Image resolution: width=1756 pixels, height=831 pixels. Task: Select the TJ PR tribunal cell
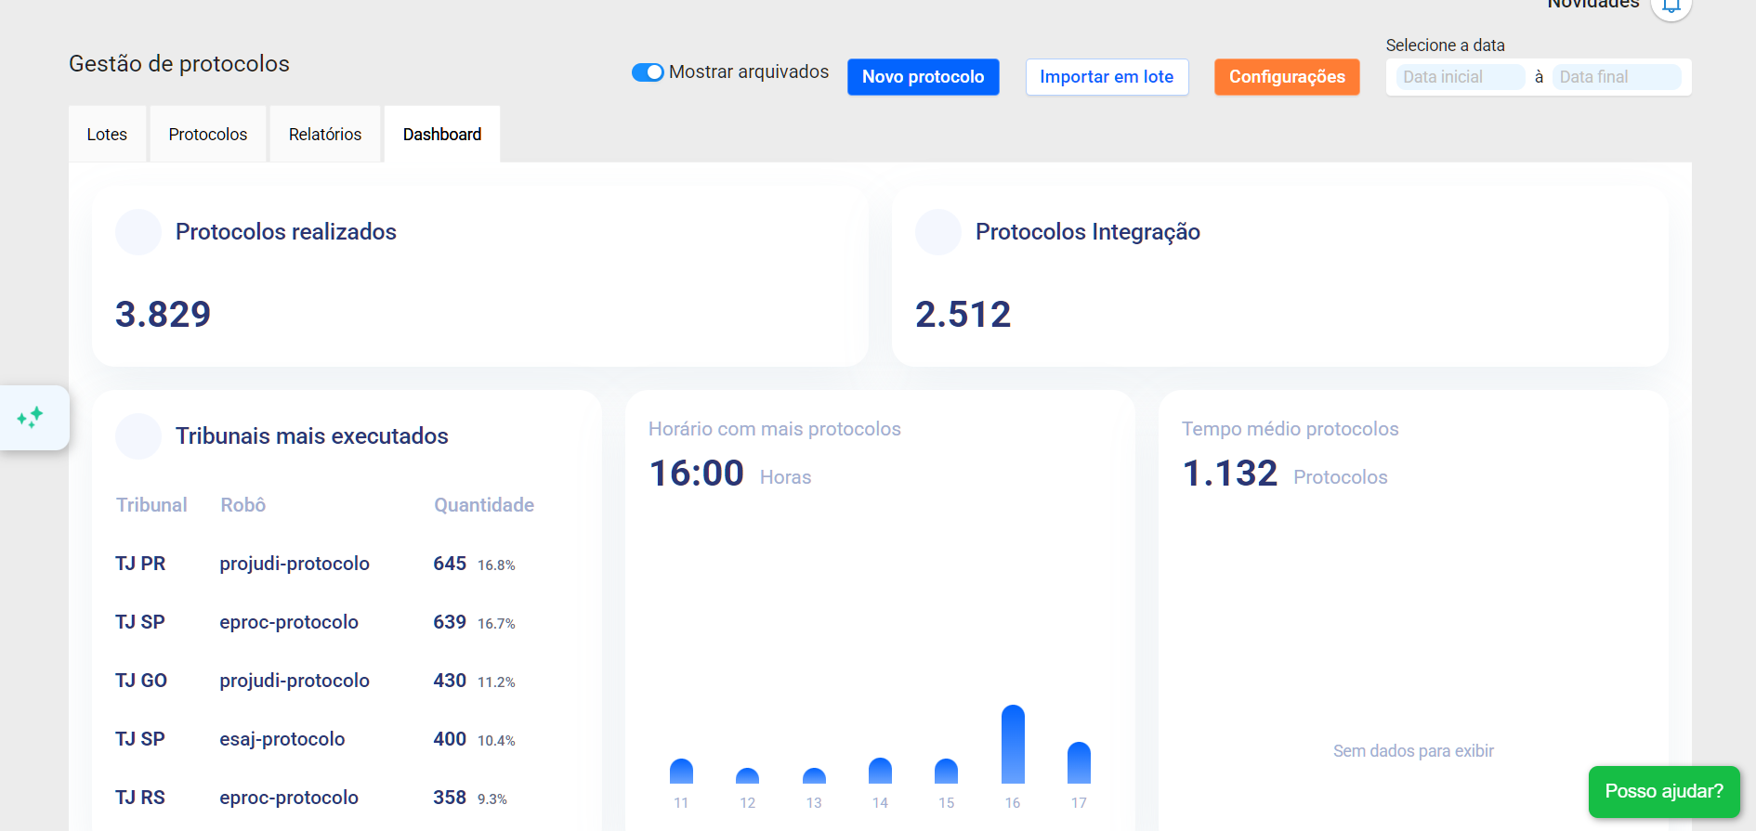[140, 564]
